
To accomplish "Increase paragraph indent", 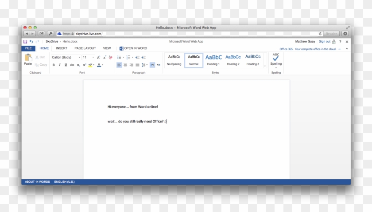I will tap(143, 57).
